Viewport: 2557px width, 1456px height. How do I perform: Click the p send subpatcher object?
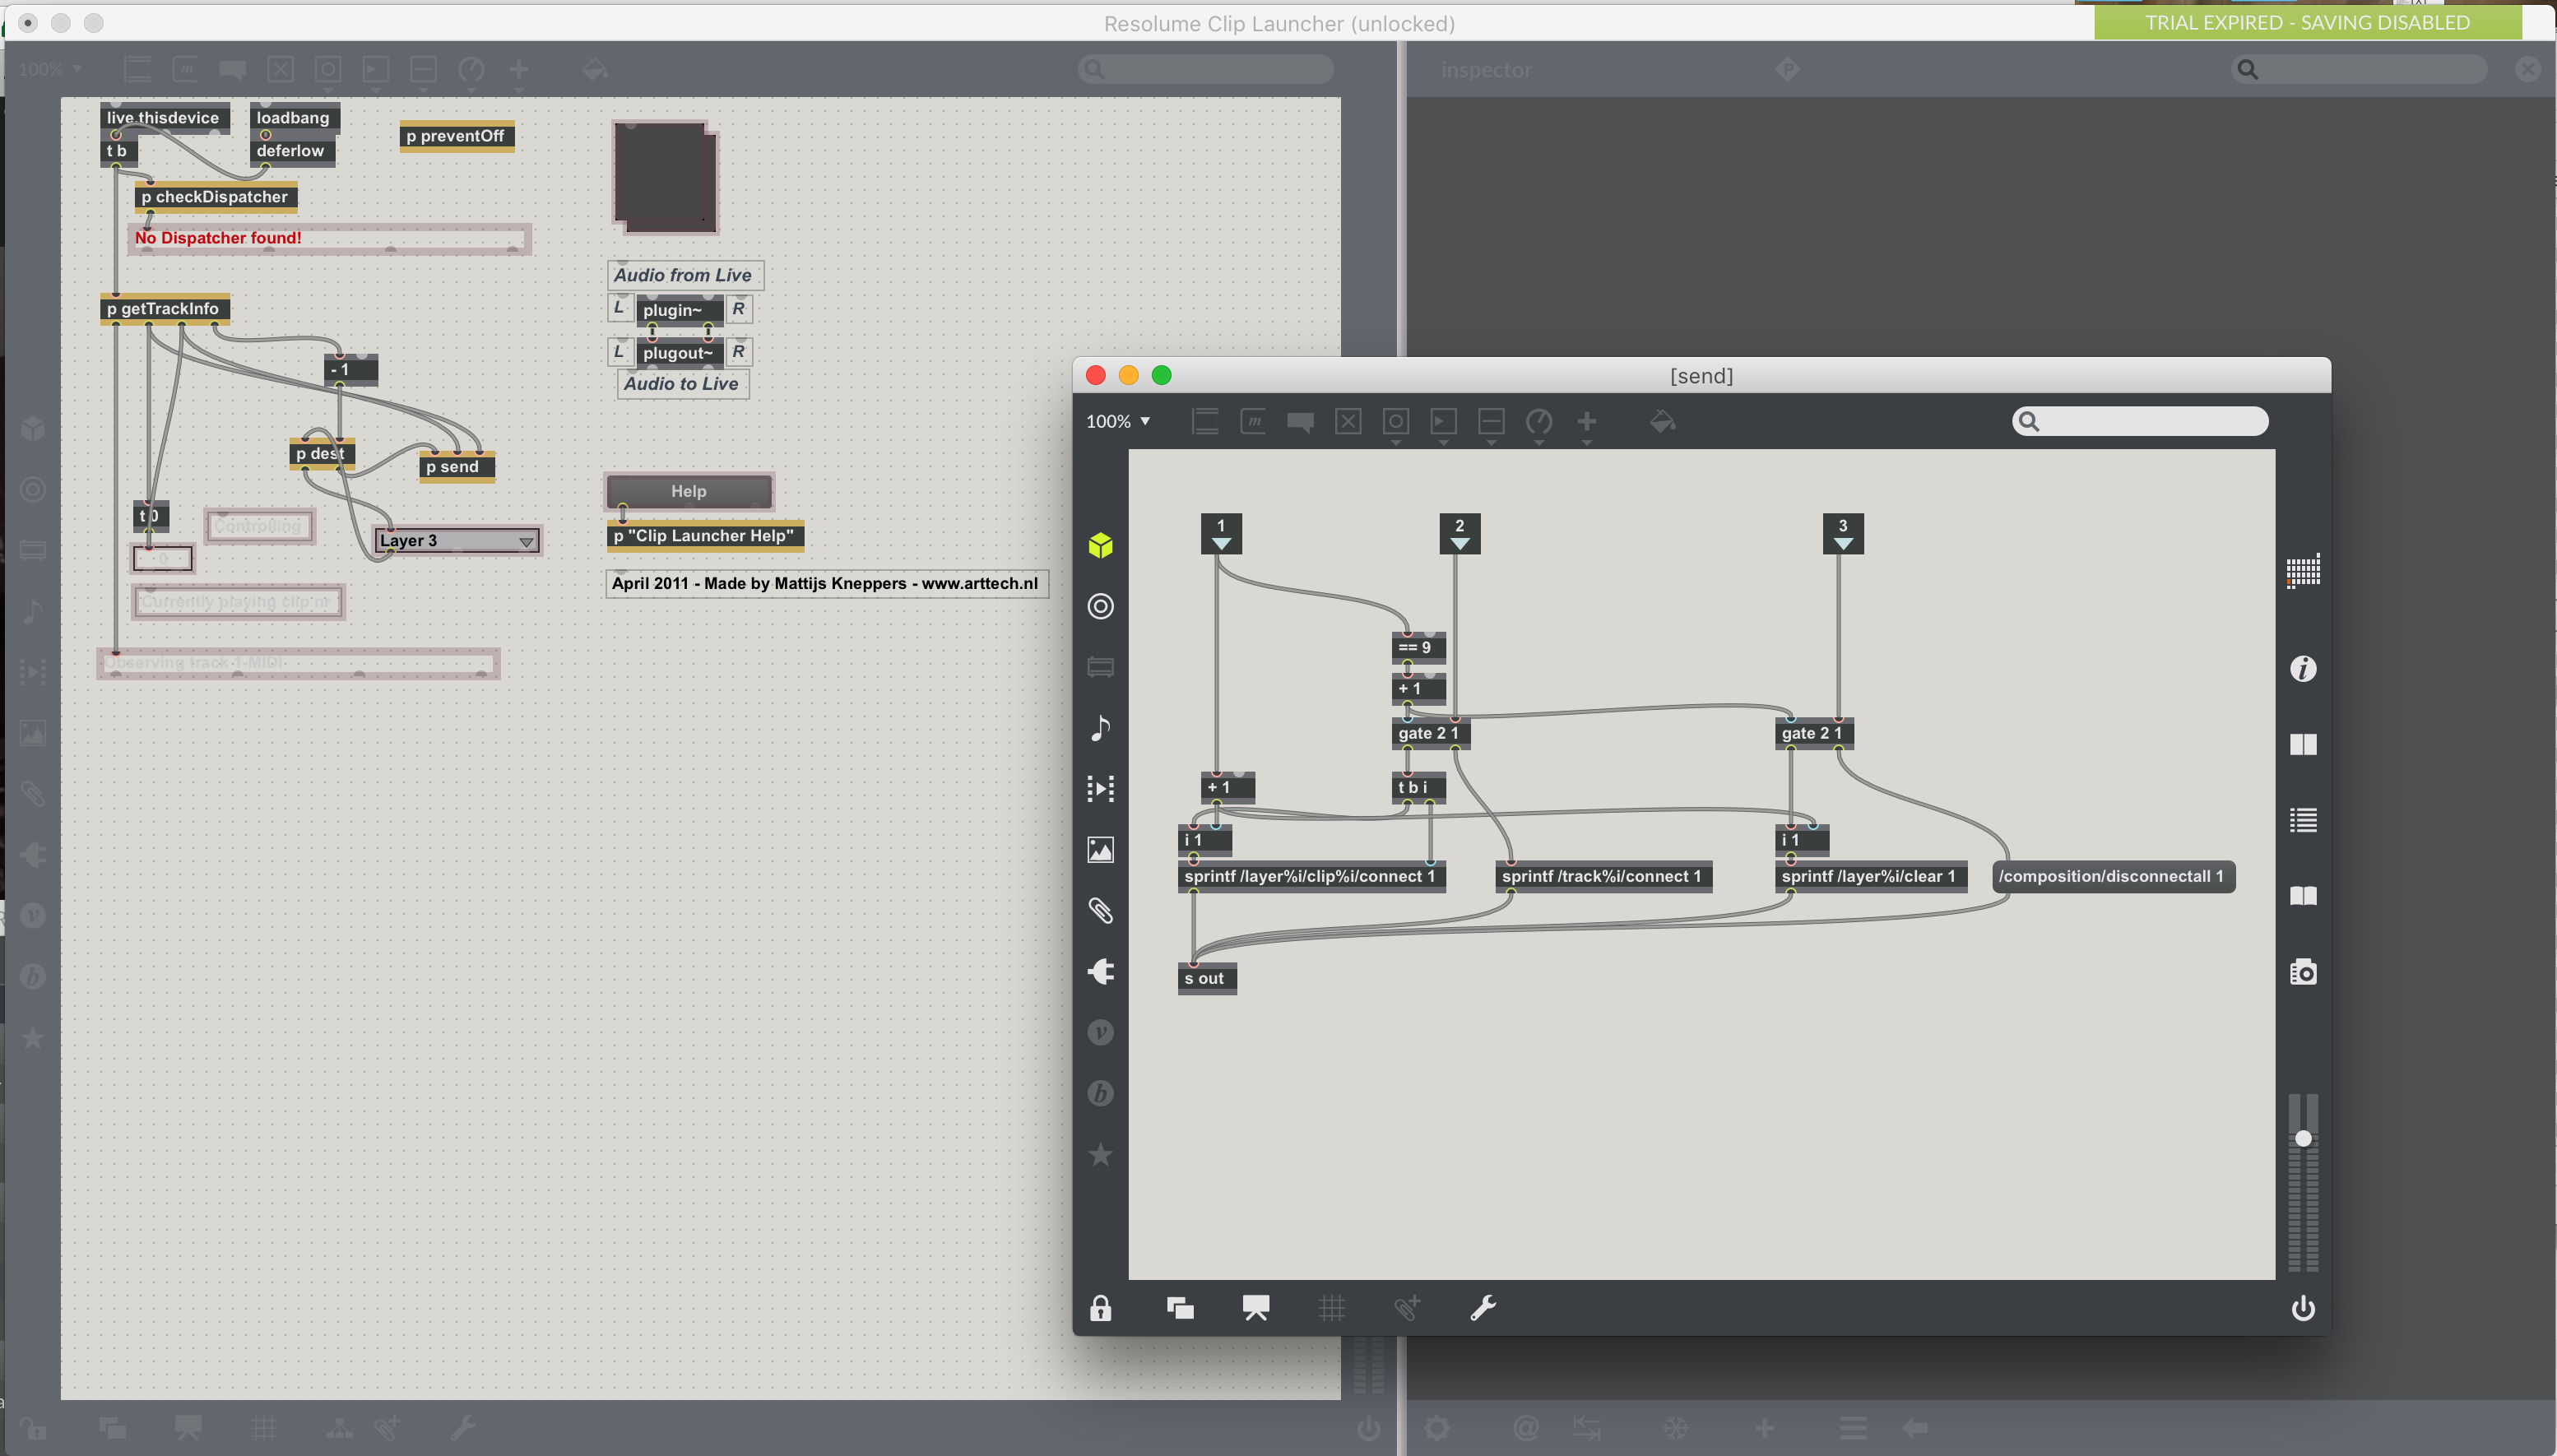(x=456, y=467)
